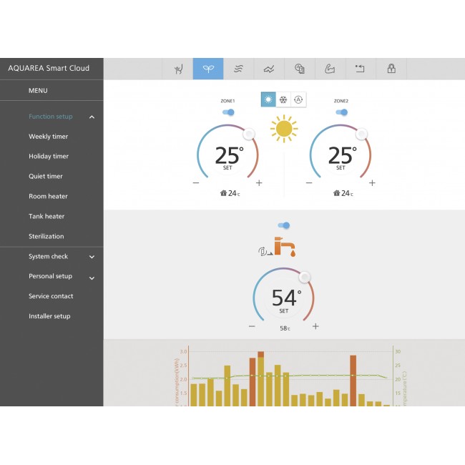Image resolution: width=465 pixels, height=465 pixels.
Task: Select the cool mode snowflake icon
Action: coord(283,100)
